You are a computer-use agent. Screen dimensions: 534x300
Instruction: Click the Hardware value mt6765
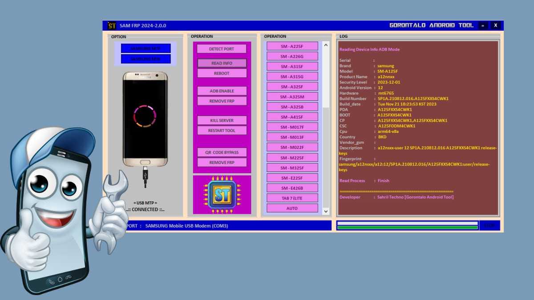tap(385, 93)
